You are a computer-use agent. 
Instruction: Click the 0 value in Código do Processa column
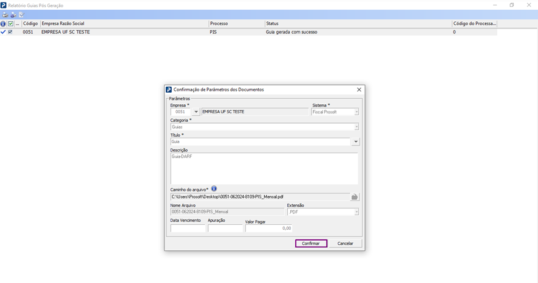click(x=454, y=32)
